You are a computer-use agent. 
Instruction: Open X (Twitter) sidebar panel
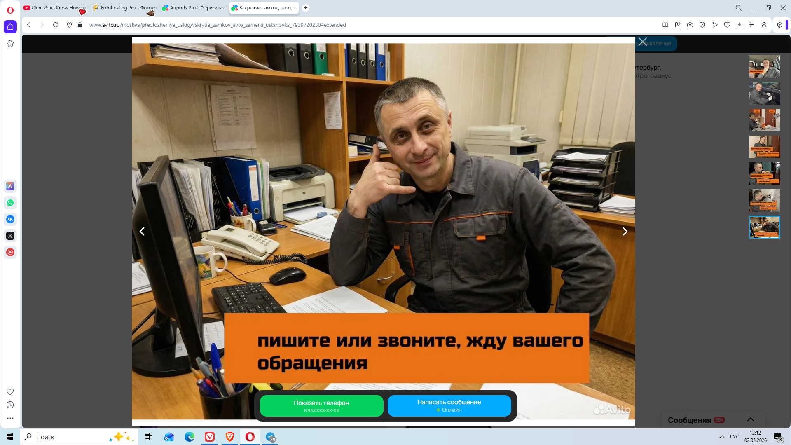point(10,236)
